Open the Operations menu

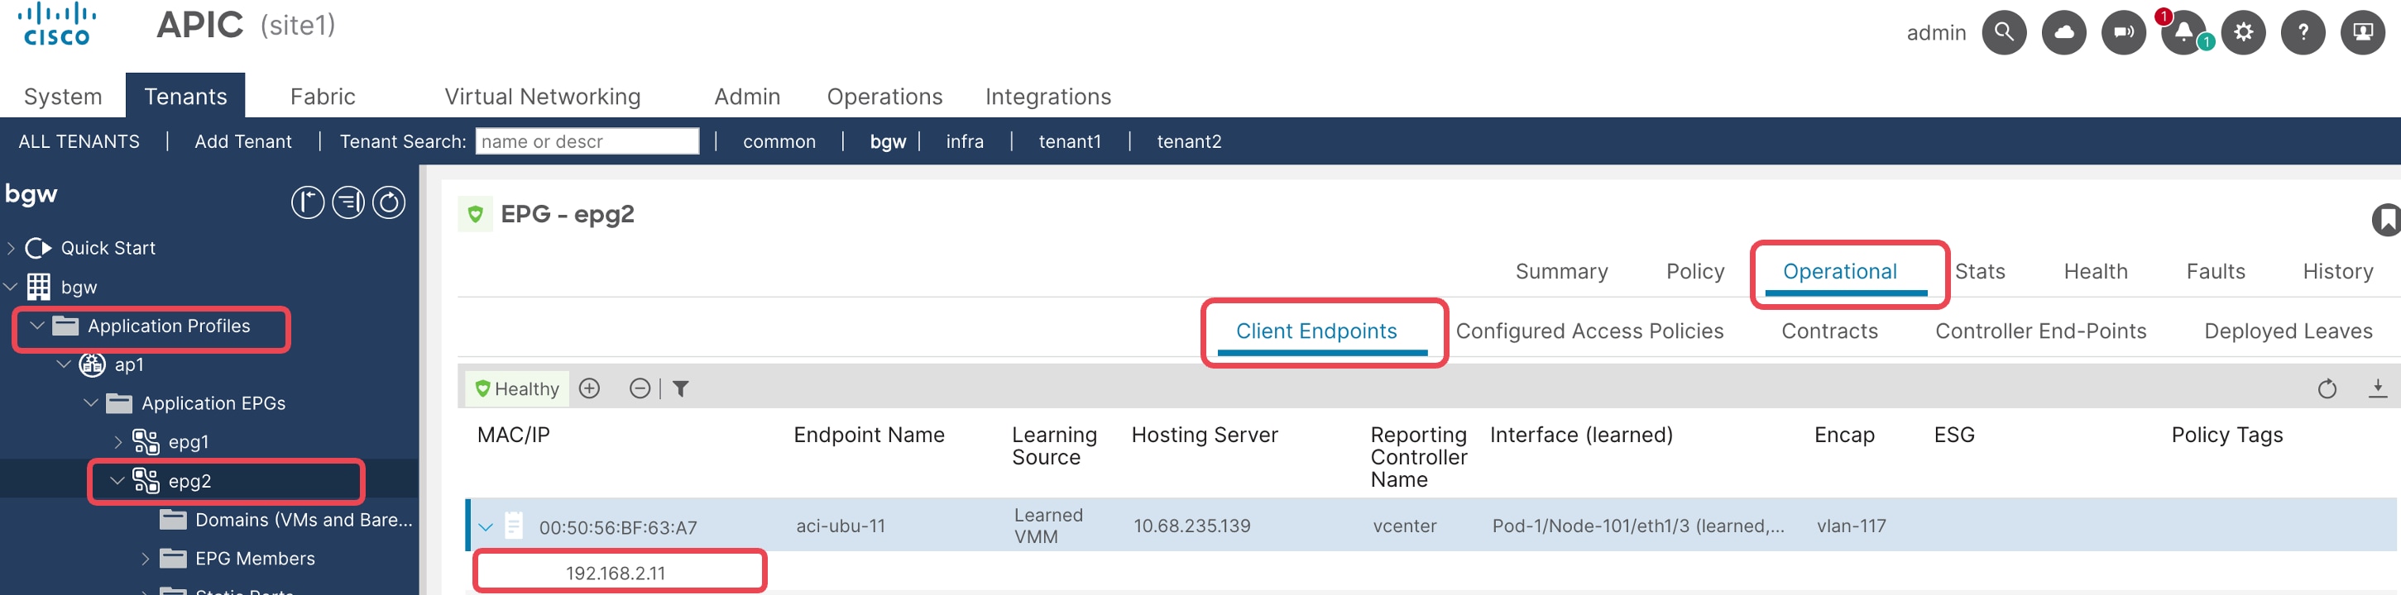(x=884, y=96)
